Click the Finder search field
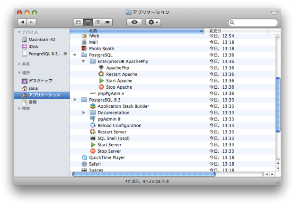Viewport: 295px width, 205px height. 253,22
